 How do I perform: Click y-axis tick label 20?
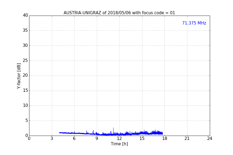tap(25, 75)
